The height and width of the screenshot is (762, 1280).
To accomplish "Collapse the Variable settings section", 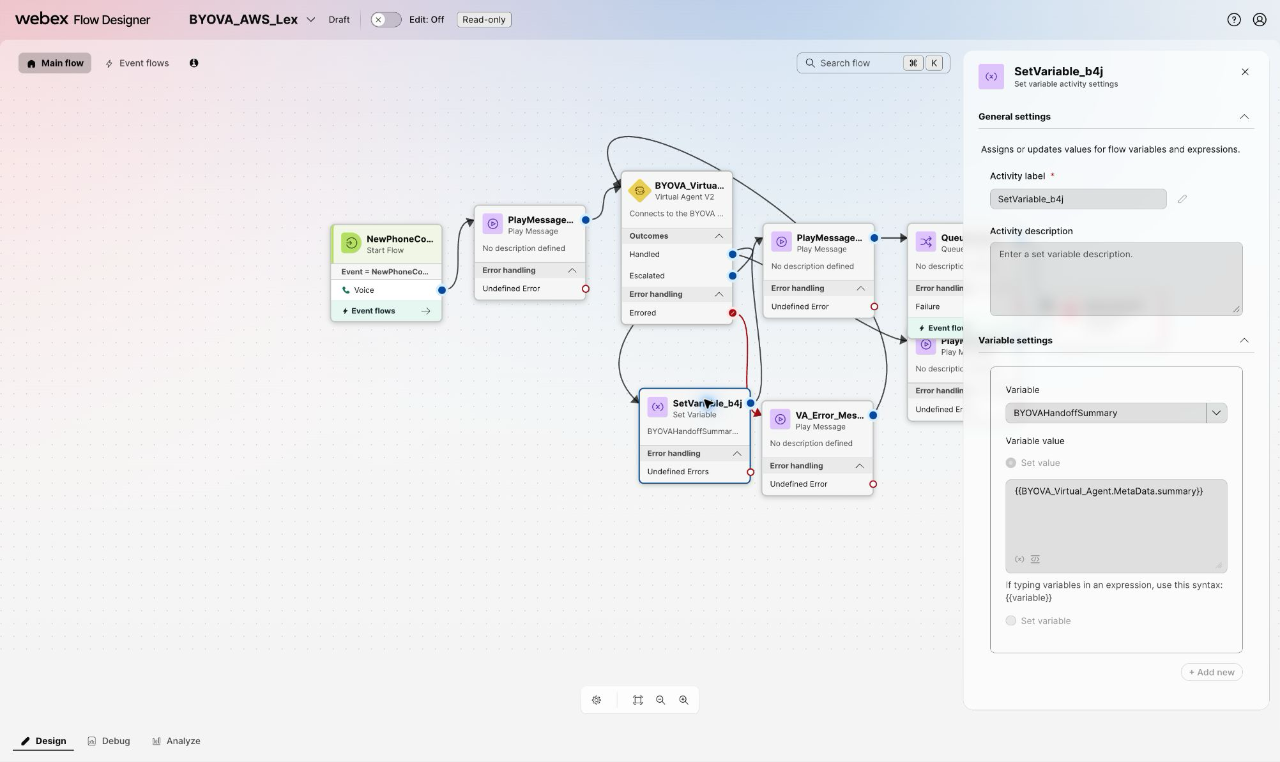I will 1244,341.
